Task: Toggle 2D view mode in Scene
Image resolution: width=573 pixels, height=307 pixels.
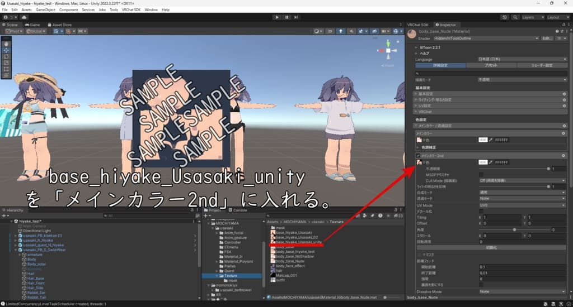Action: tap(330, 31)
